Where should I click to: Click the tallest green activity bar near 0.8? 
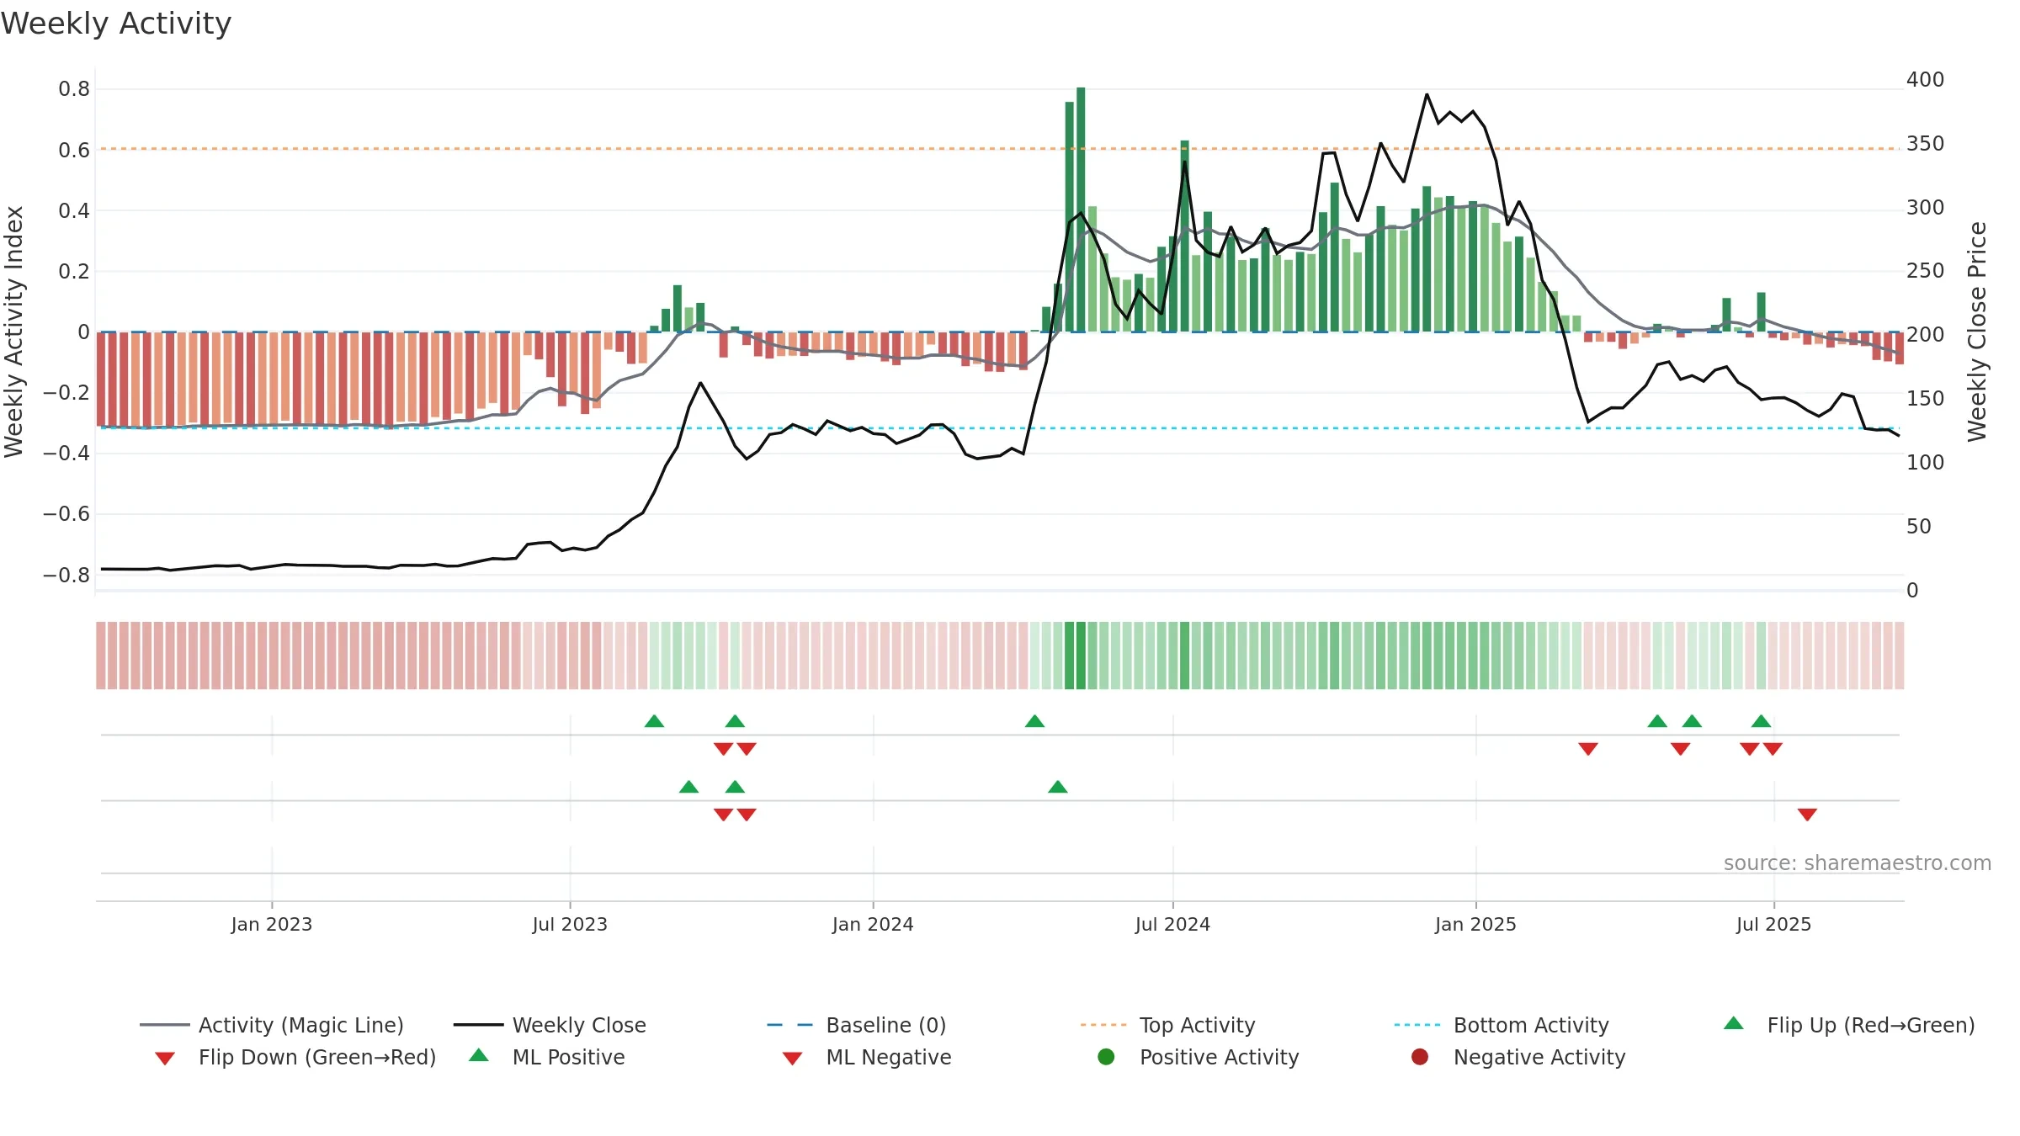(1081, 210)
